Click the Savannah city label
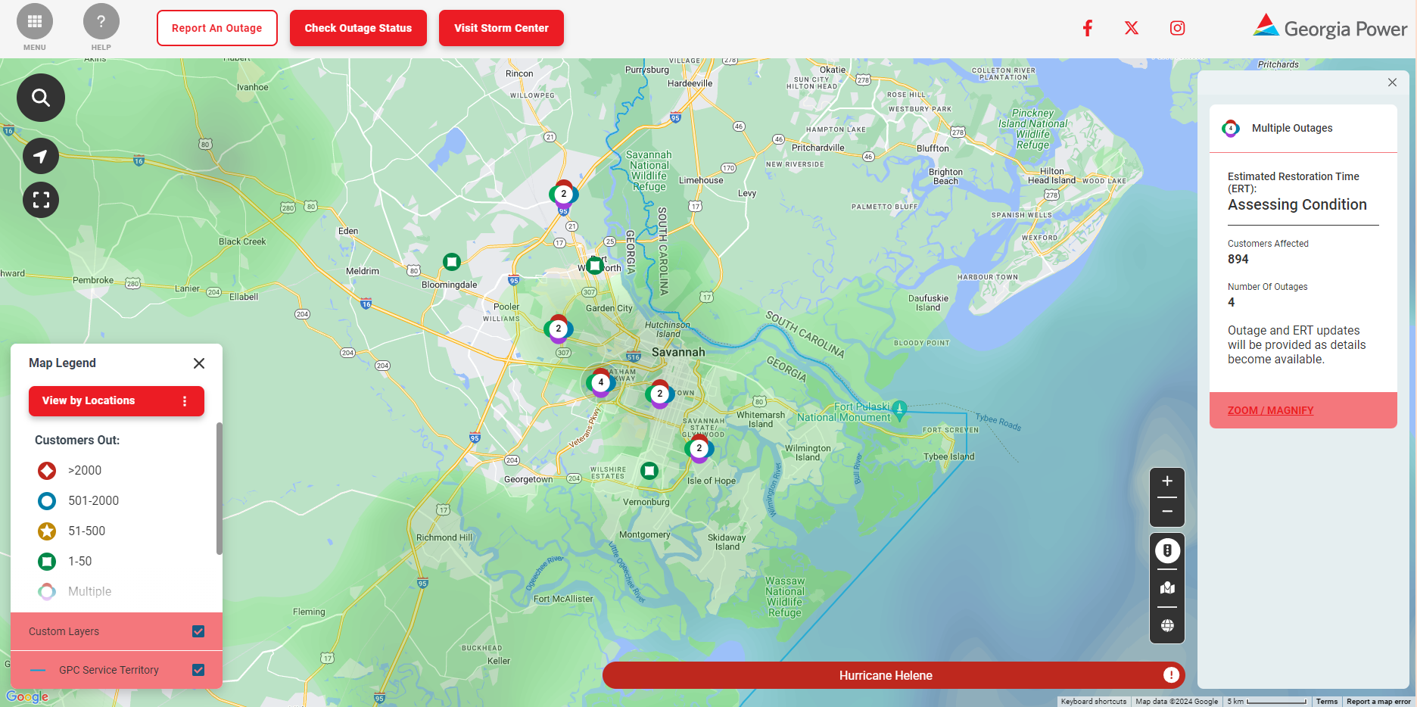This screenshot has width=1417, height=707. [678, 352]
